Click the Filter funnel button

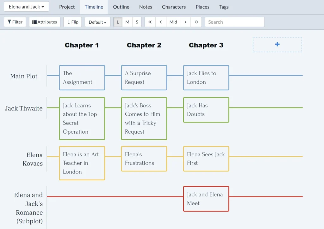point(15,22)
